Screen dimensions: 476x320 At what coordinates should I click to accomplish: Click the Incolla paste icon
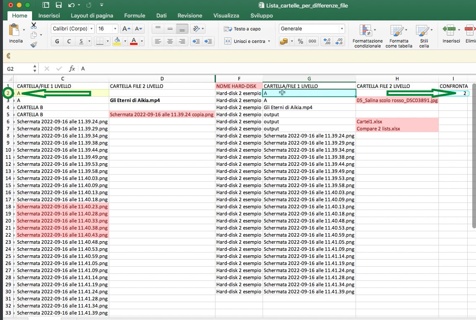click(x=14, y=30)
